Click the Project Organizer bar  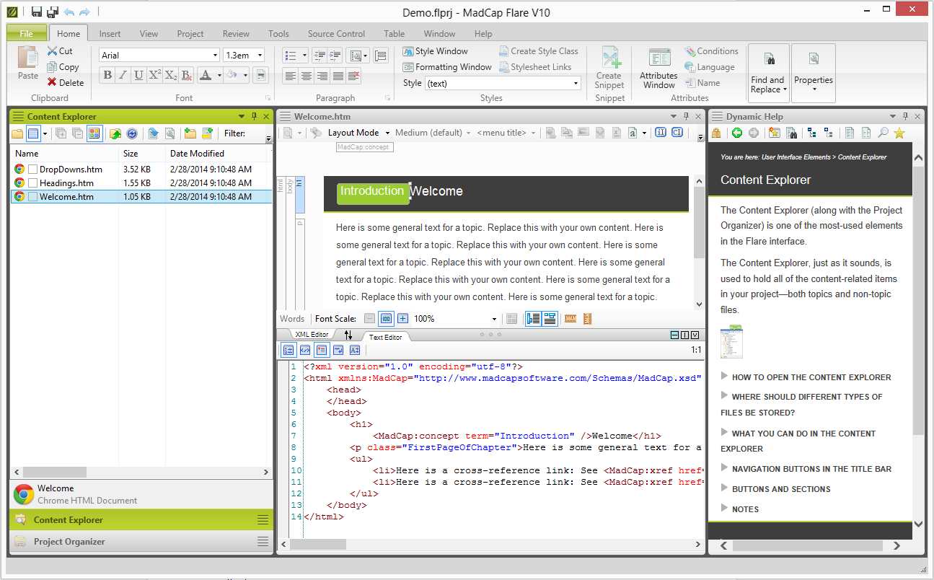141,542
